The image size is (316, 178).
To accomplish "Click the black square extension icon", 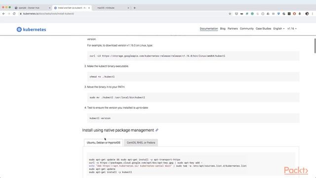I will point(289,14).
